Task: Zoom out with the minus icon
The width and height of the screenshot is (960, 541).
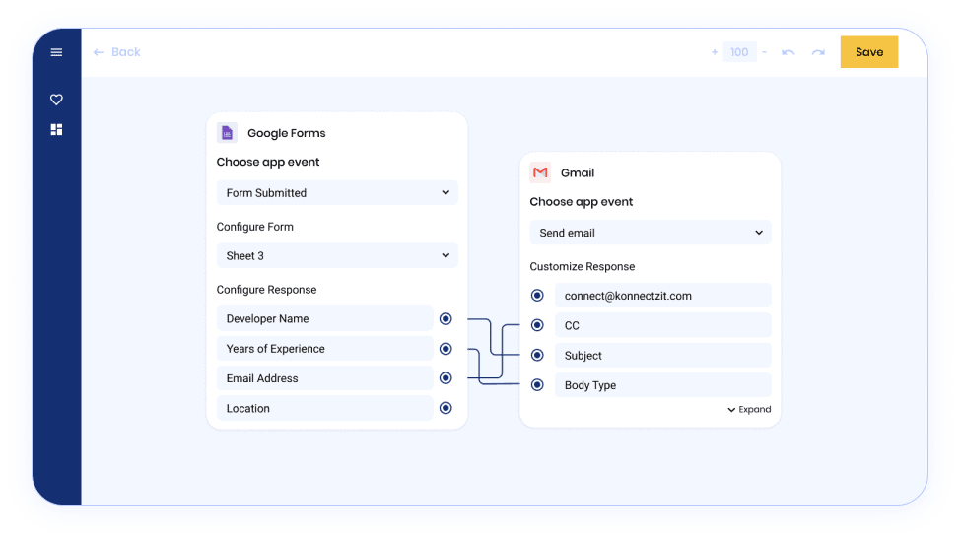Action: [764, 52]
